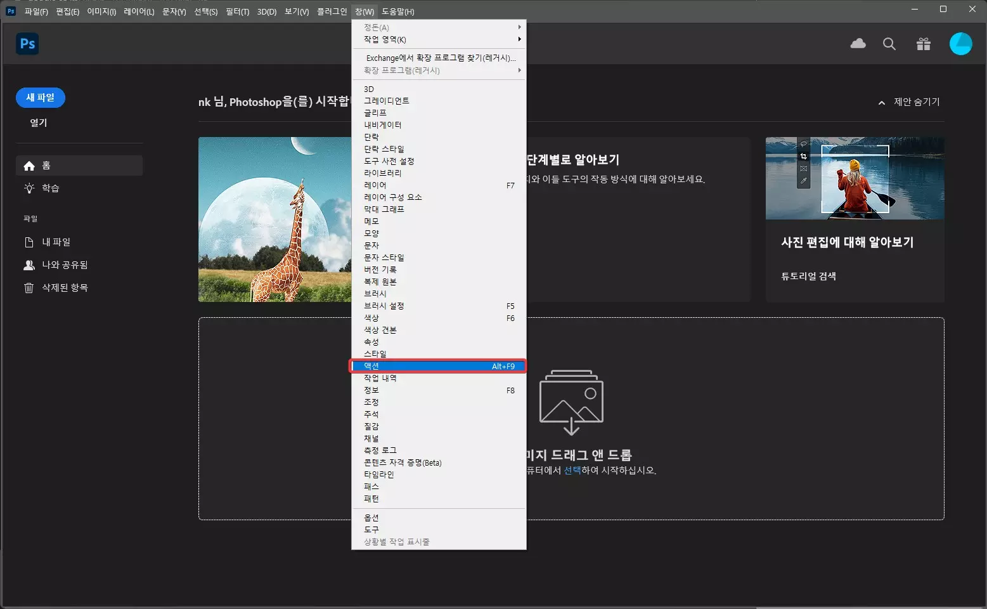Click the 새 파일 button
The image size is (987, 609).
[40, 97]
